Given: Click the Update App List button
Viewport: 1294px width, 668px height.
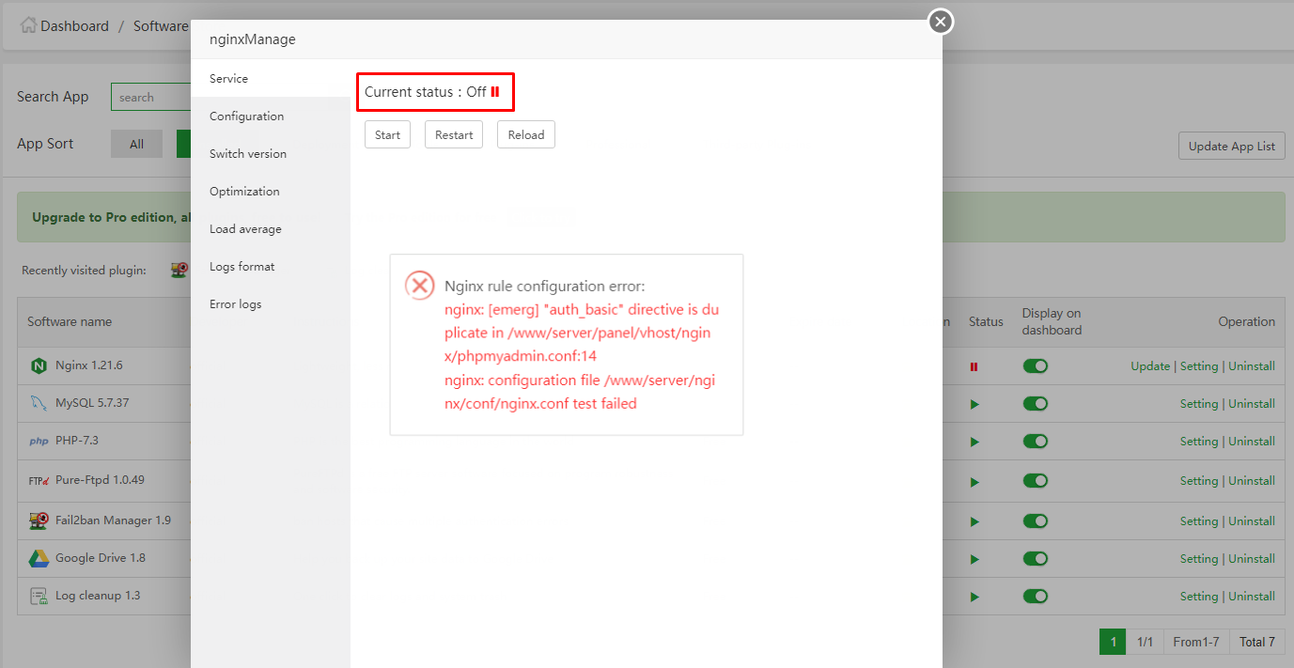Looking at the screenshot, I should [x=1231, y=146].
